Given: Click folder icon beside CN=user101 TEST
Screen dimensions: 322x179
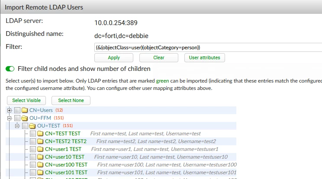Looking at the screenshot, I should click(x=40, y=173).
